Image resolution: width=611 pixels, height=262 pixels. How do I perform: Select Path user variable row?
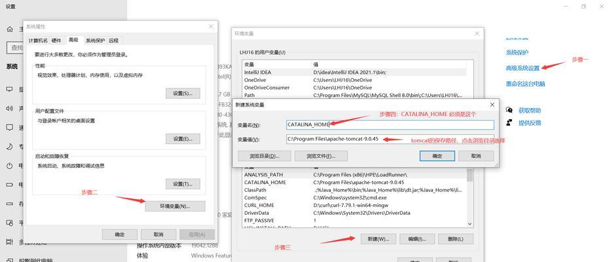click(354, 95)
